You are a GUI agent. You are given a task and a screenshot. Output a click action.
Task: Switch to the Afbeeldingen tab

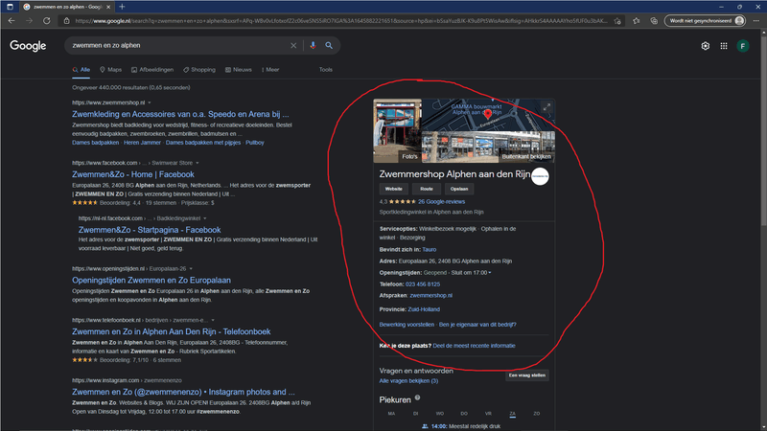tap(152, 70)
